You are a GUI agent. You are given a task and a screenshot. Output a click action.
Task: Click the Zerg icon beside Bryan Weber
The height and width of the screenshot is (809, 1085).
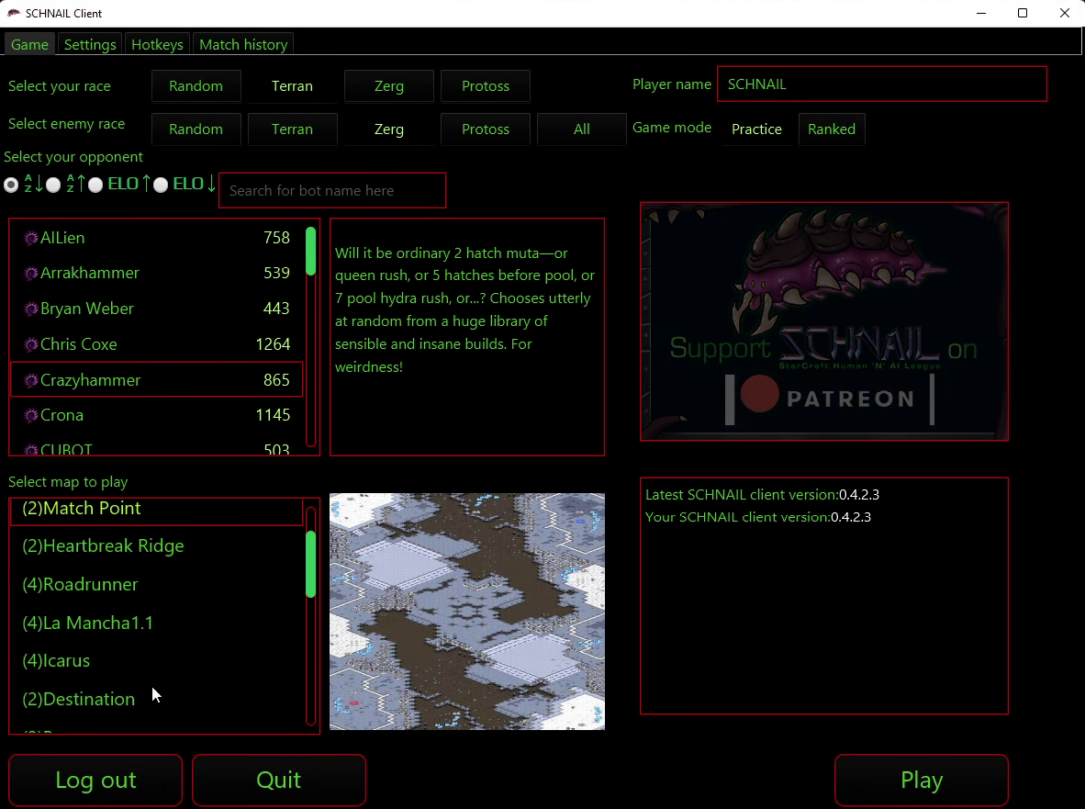[x=31, y=309]
